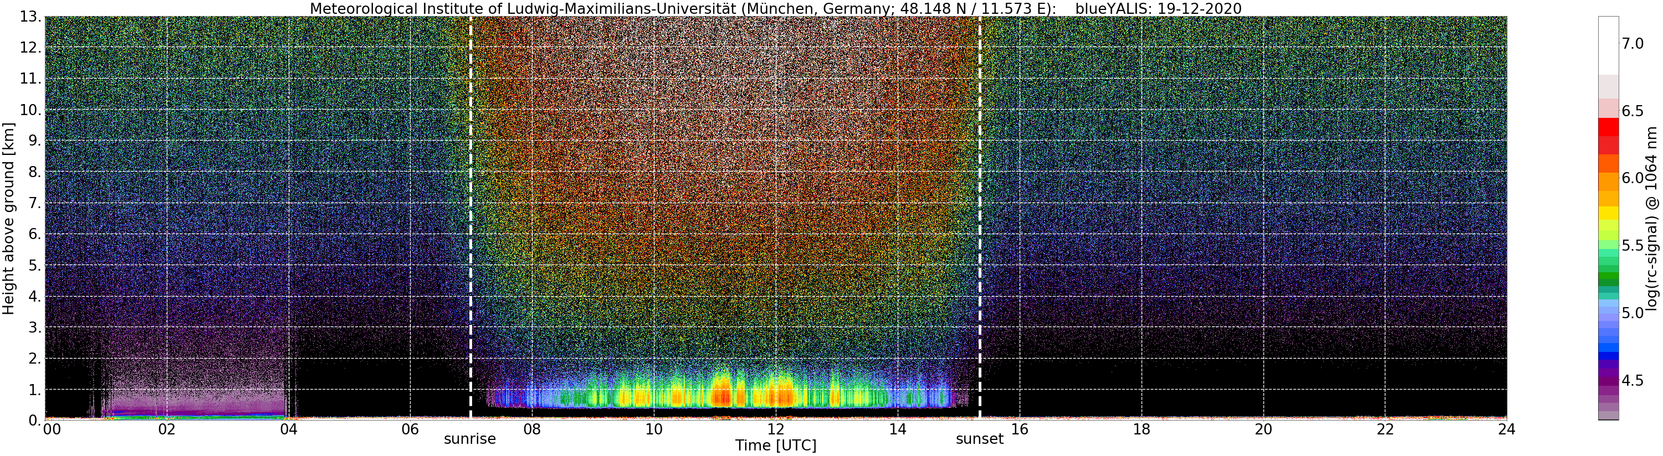Click the colorbar tick label "6.0"
The height and width of the screenshot is (456, 1663).
(x=1633, y=178)
